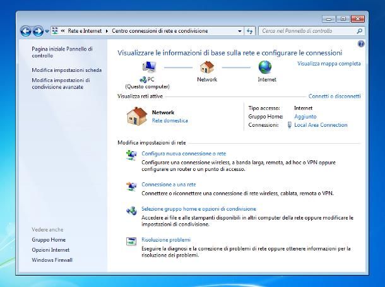This screenshot has width=385, height=287.
Task: Click the large house icon of active Network
Action: click(x=137, y=116)
